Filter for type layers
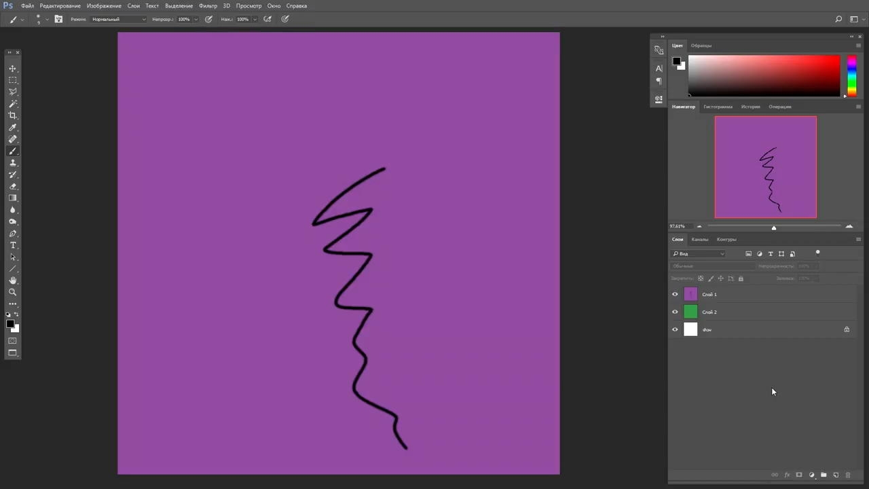Screen dimensions: 869x489 771,254
